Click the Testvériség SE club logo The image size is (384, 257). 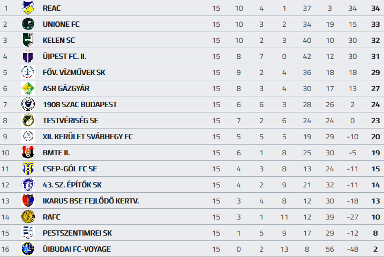click(27, 120)
